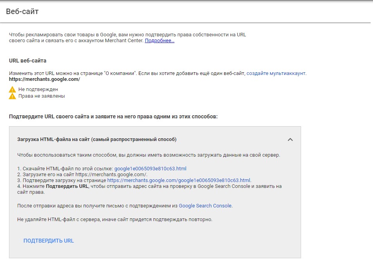Click the Веб-сайт page heading

coord(22,11)
